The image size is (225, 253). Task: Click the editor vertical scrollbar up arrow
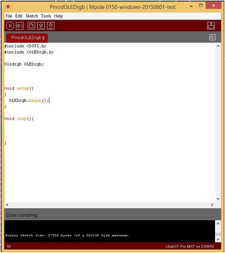point(218,46)
